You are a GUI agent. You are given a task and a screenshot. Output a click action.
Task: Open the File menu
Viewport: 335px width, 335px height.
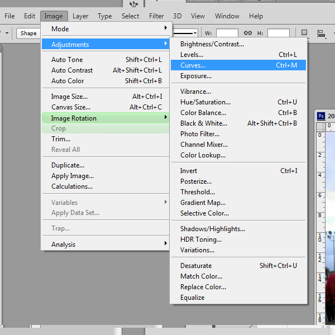click(x=9, y=16)
